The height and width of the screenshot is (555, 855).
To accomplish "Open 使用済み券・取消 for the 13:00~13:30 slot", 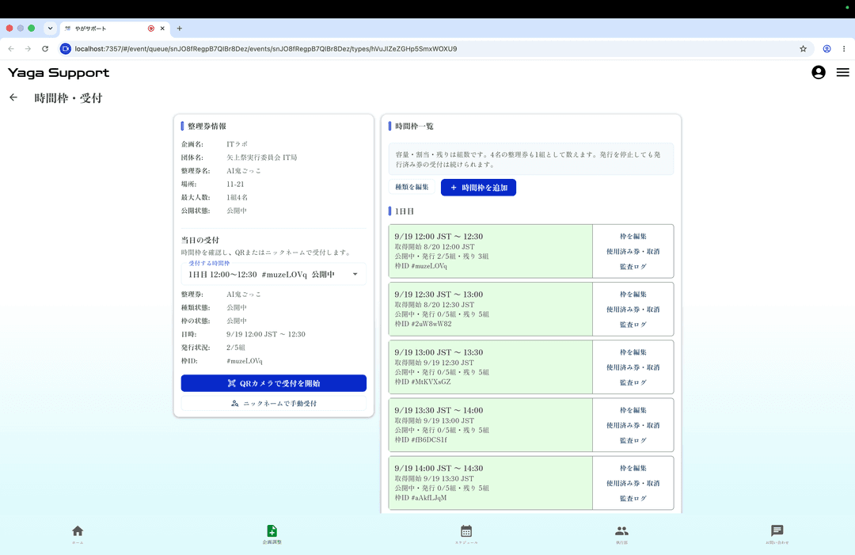I will pos(633,367).
